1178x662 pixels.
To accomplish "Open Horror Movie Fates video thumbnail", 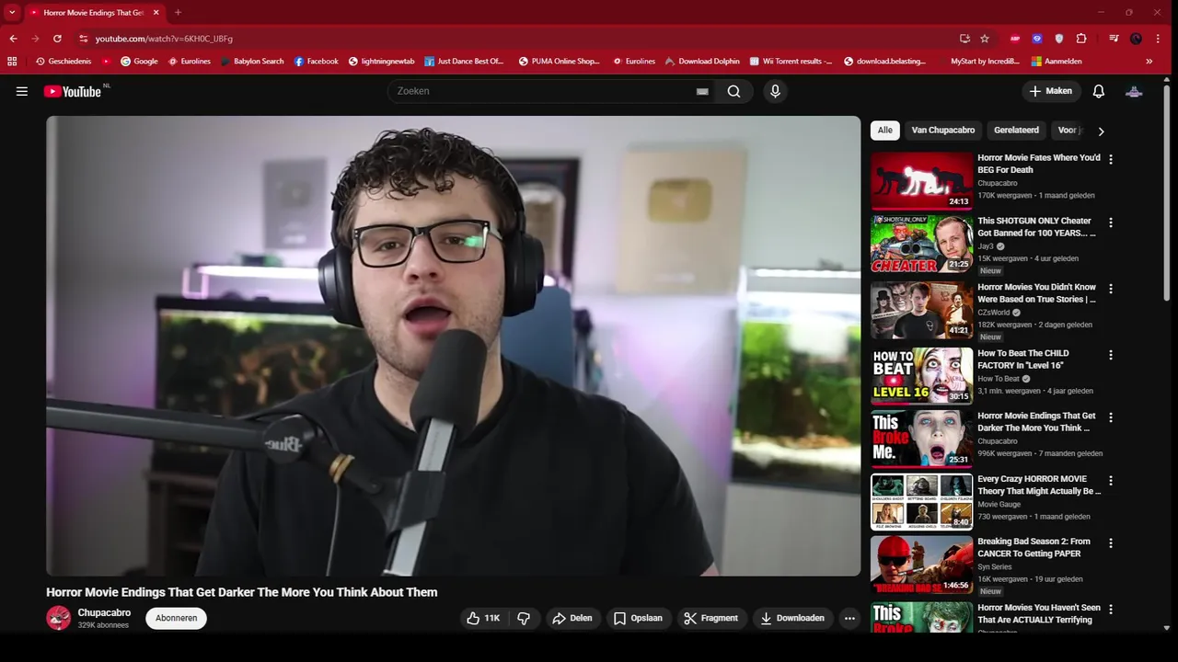I will tap(921, 181).
